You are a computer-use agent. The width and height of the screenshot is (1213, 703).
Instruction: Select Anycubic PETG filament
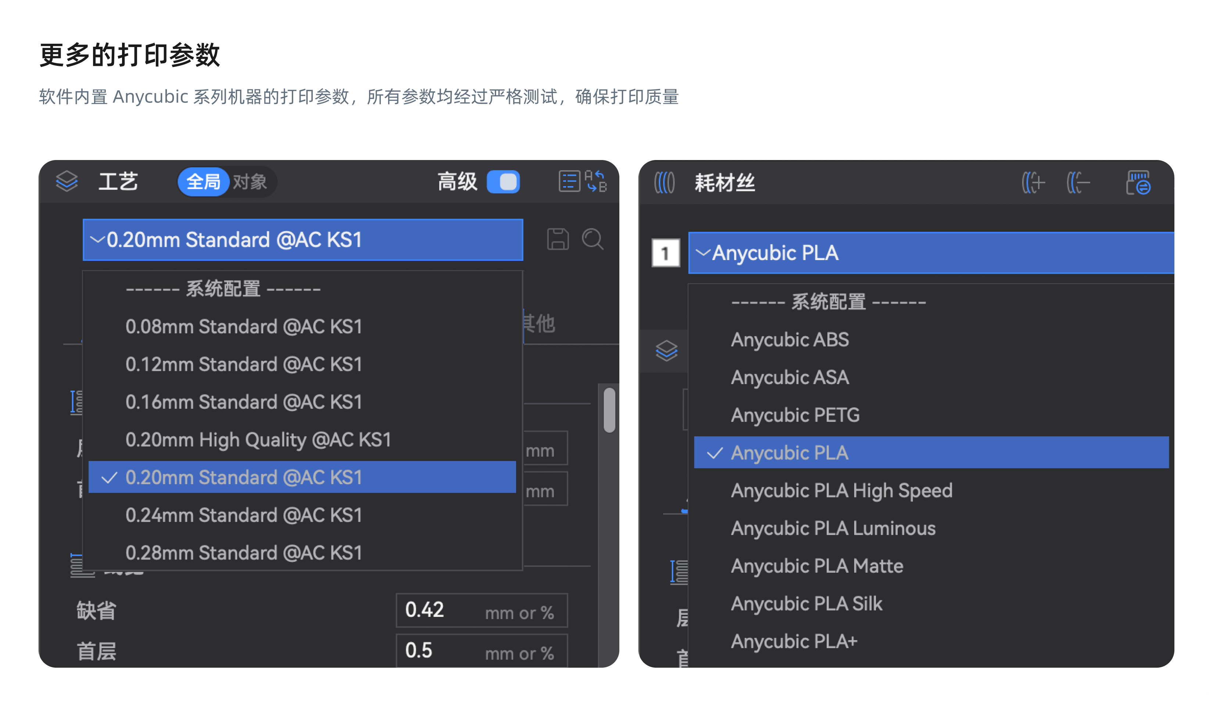pyautogui.click(x=931, y=415)
